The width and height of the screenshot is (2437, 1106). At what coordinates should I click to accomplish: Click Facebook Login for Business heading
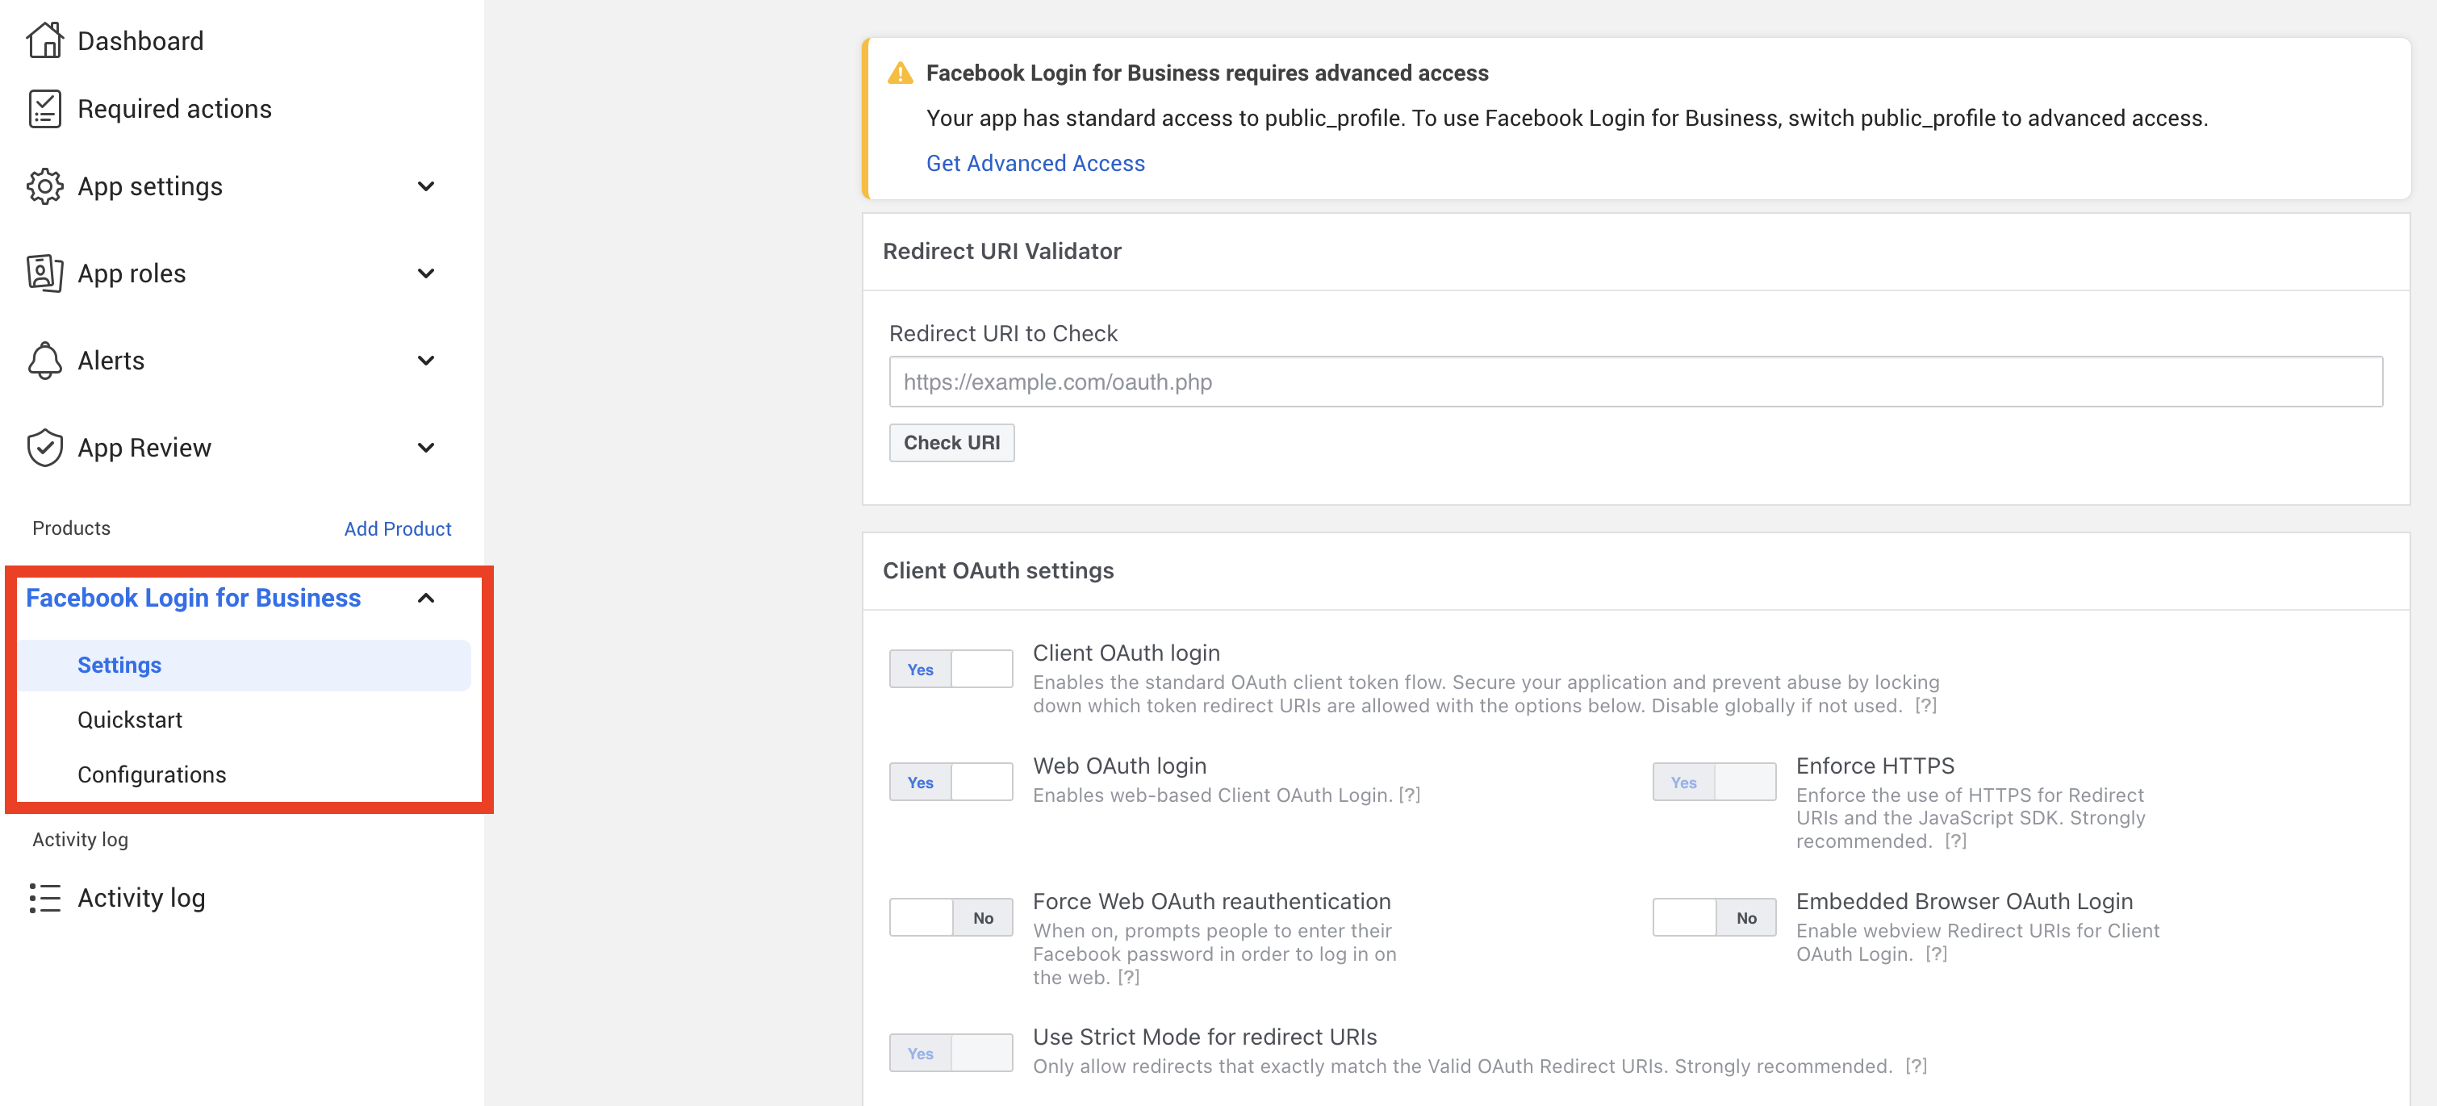(x=193, y=598)
